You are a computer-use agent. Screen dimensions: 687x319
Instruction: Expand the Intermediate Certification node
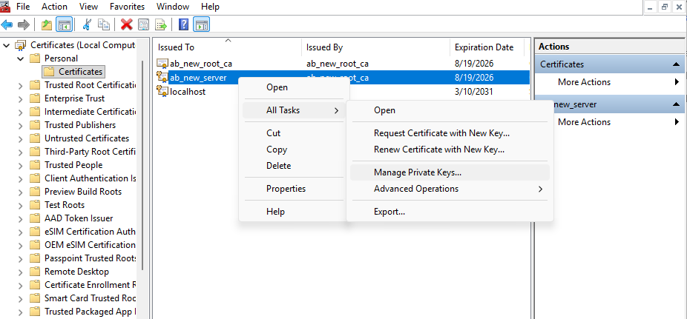pos(20,112)
